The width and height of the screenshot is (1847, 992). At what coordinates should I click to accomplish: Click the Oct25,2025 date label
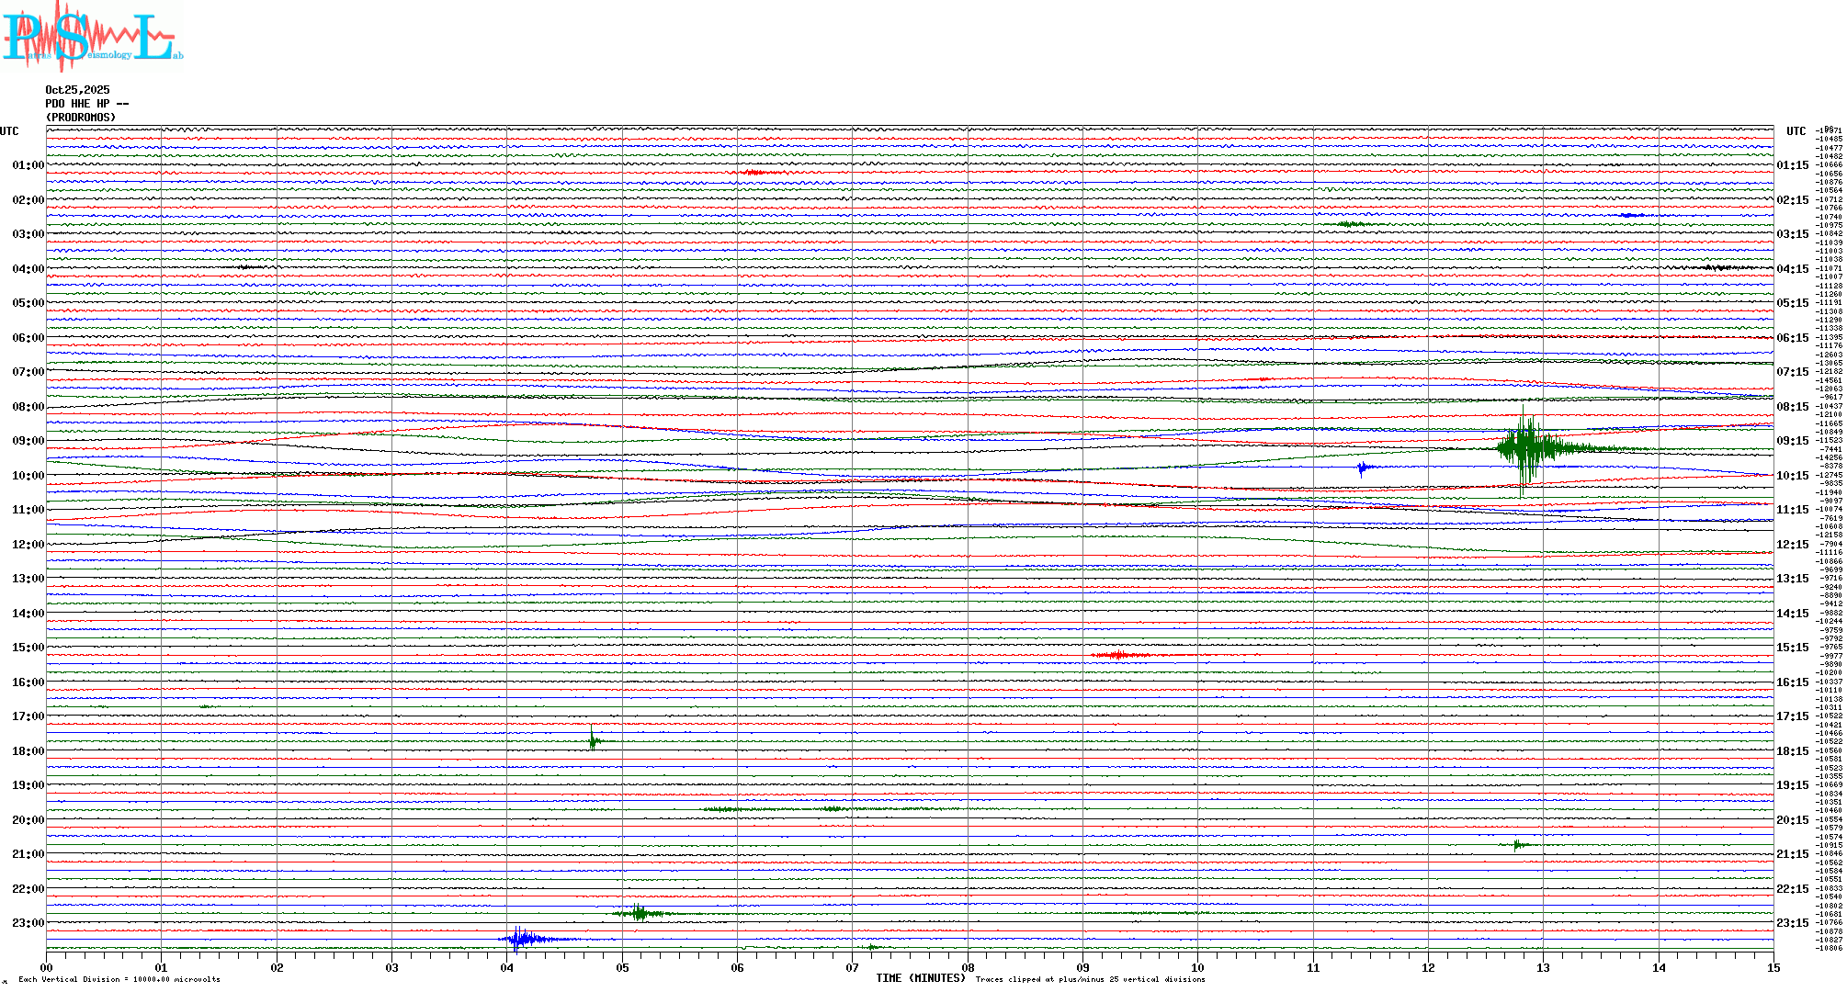[77, 90]
